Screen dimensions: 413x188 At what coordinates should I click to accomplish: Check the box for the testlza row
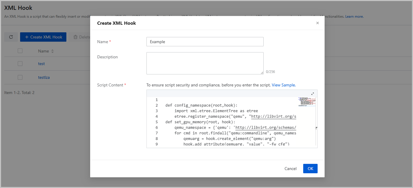point(20,78)
